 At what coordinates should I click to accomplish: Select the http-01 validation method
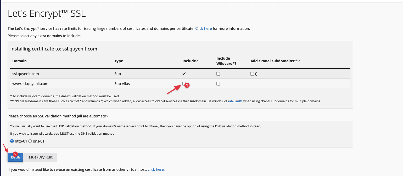point(12,141)
